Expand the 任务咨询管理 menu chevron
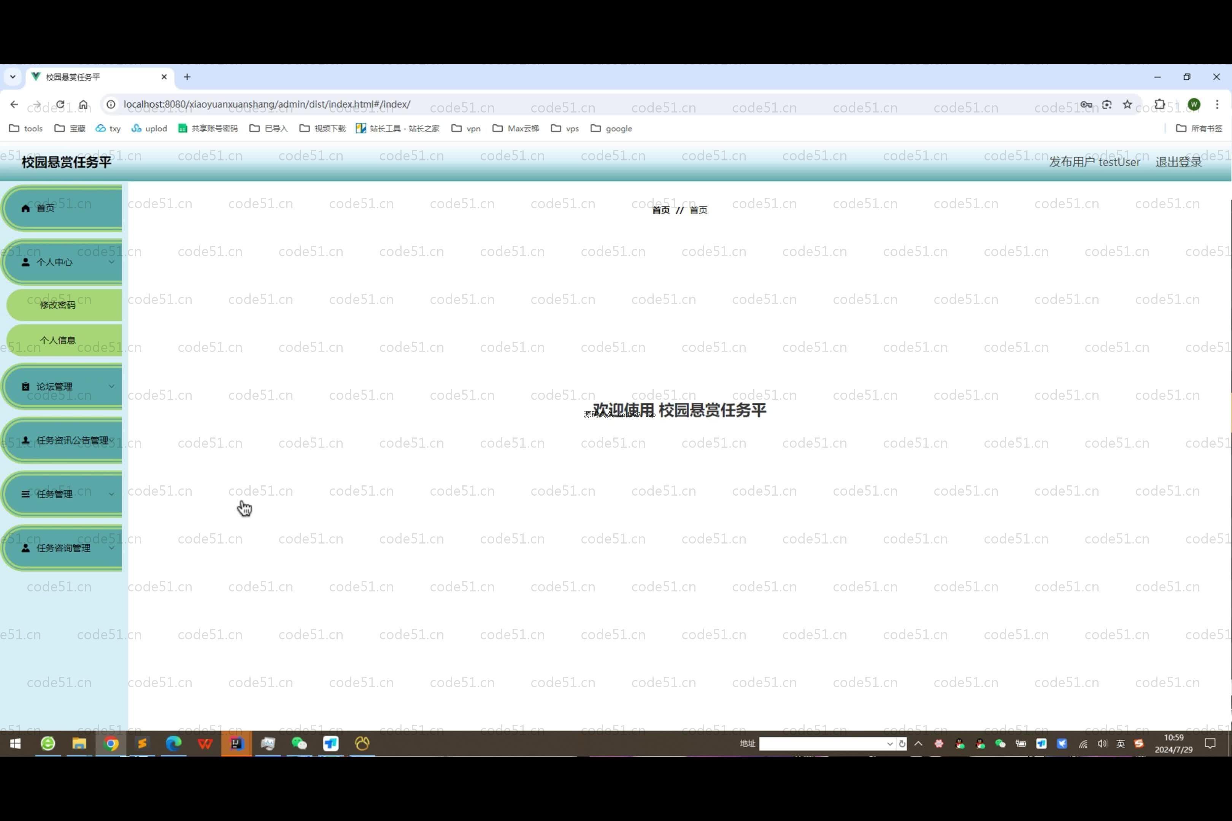Image resolution: width=1232 pixels, height=821 pixels. pyautogui.click(x=111, y=548)
